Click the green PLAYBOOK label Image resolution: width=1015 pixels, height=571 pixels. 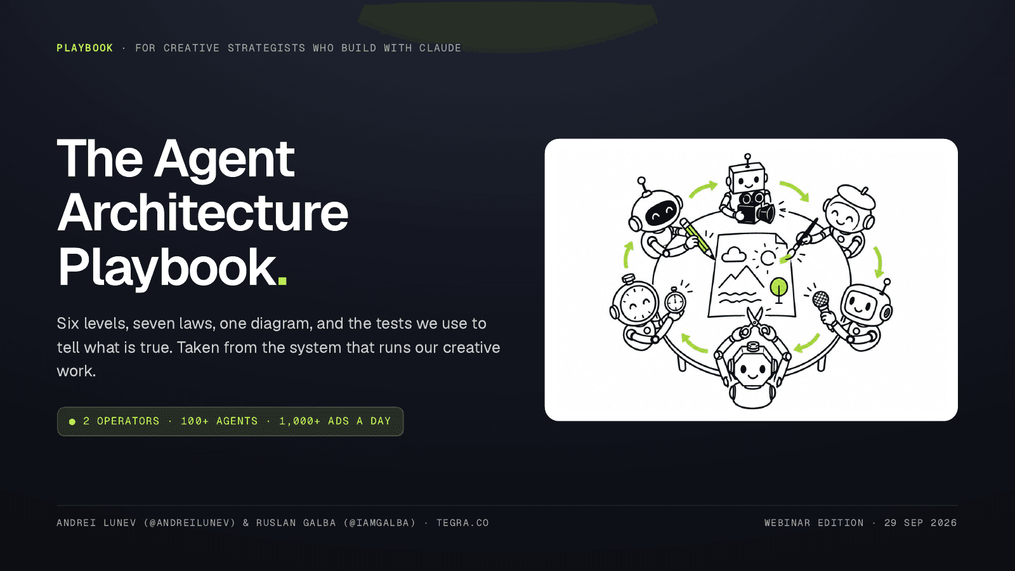(85, 48)
